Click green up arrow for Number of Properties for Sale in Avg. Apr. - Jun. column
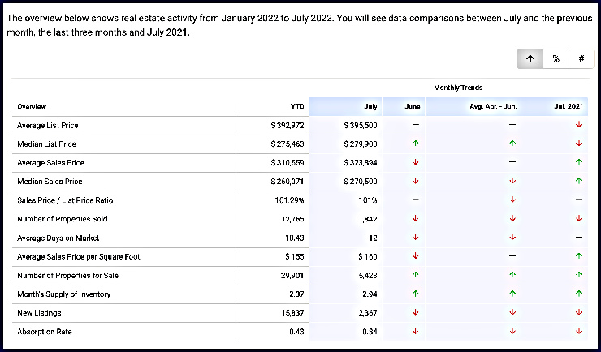Screen dimensions: 601x352 (x=512, y=275)
